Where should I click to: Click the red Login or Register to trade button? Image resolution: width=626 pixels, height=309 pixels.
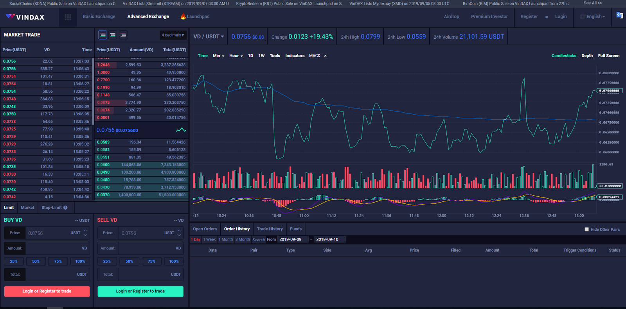pyautogui.click(x=47, y=291)
